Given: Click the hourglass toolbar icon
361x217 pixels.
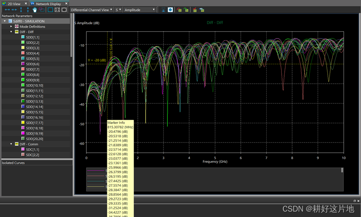Looking at the screenshot, I should tap(163, 10).
